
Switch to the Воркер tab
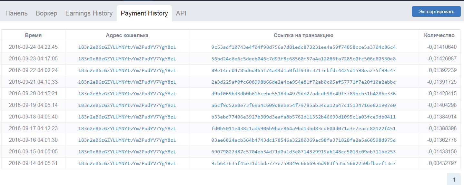pyautogui.click(x=46, y=13)
